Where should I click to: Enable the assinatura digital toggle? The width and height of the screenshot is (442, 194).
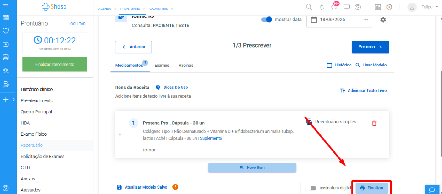(x=311, y=188)
